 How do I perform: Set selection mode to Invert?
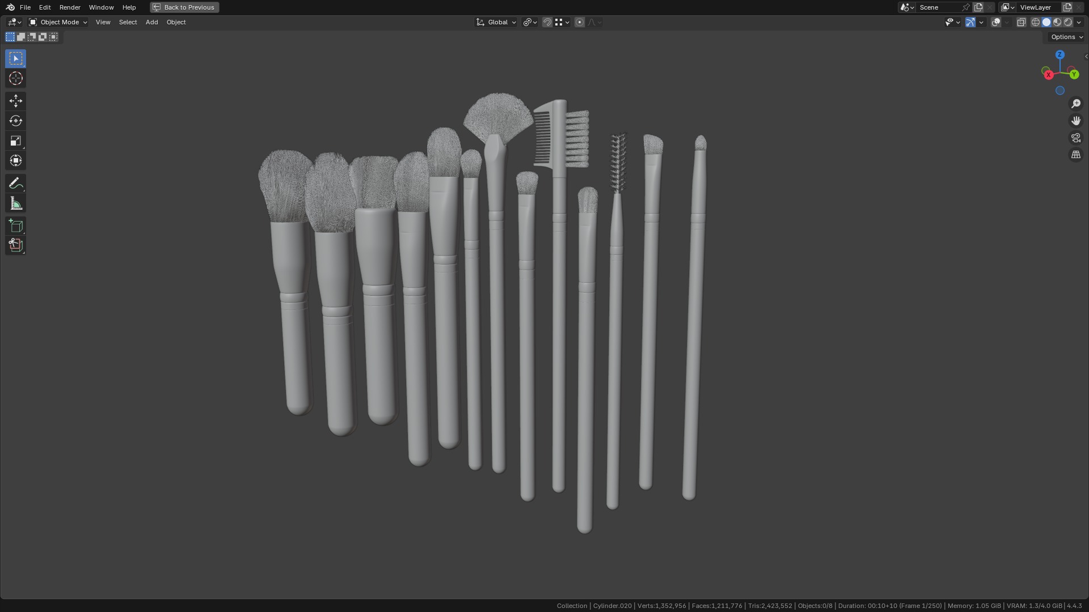pyautogui.click(x=43, y=37)
